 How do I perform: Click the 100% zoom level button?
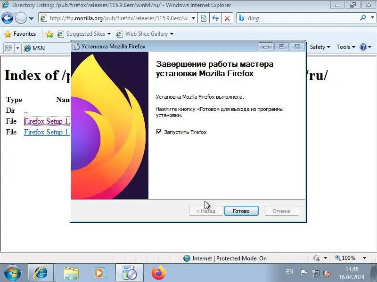[x=345, y=258]
